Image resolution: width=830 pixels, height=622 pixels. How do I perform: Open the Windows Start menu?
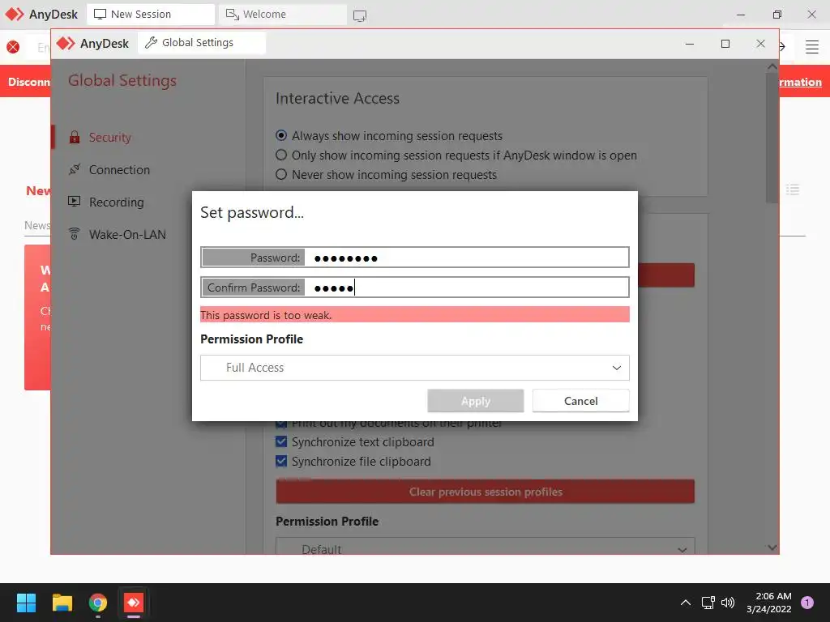pyautogui.click(x=27, y=603)
